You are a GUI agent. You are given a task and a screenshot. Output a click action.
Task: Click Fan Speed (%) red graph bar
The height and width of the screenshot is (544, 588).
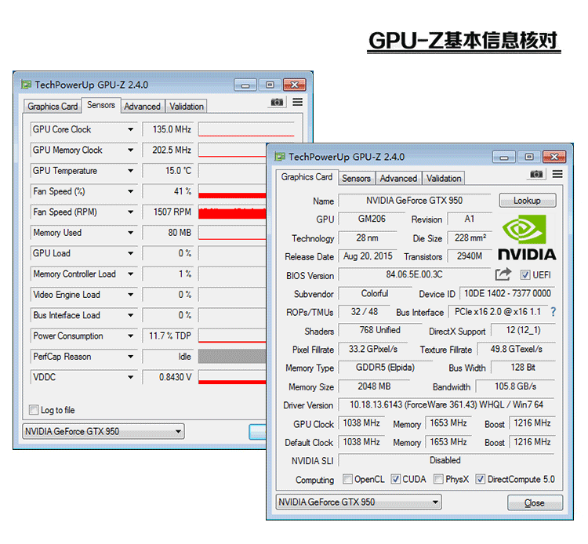click(232, 191)
